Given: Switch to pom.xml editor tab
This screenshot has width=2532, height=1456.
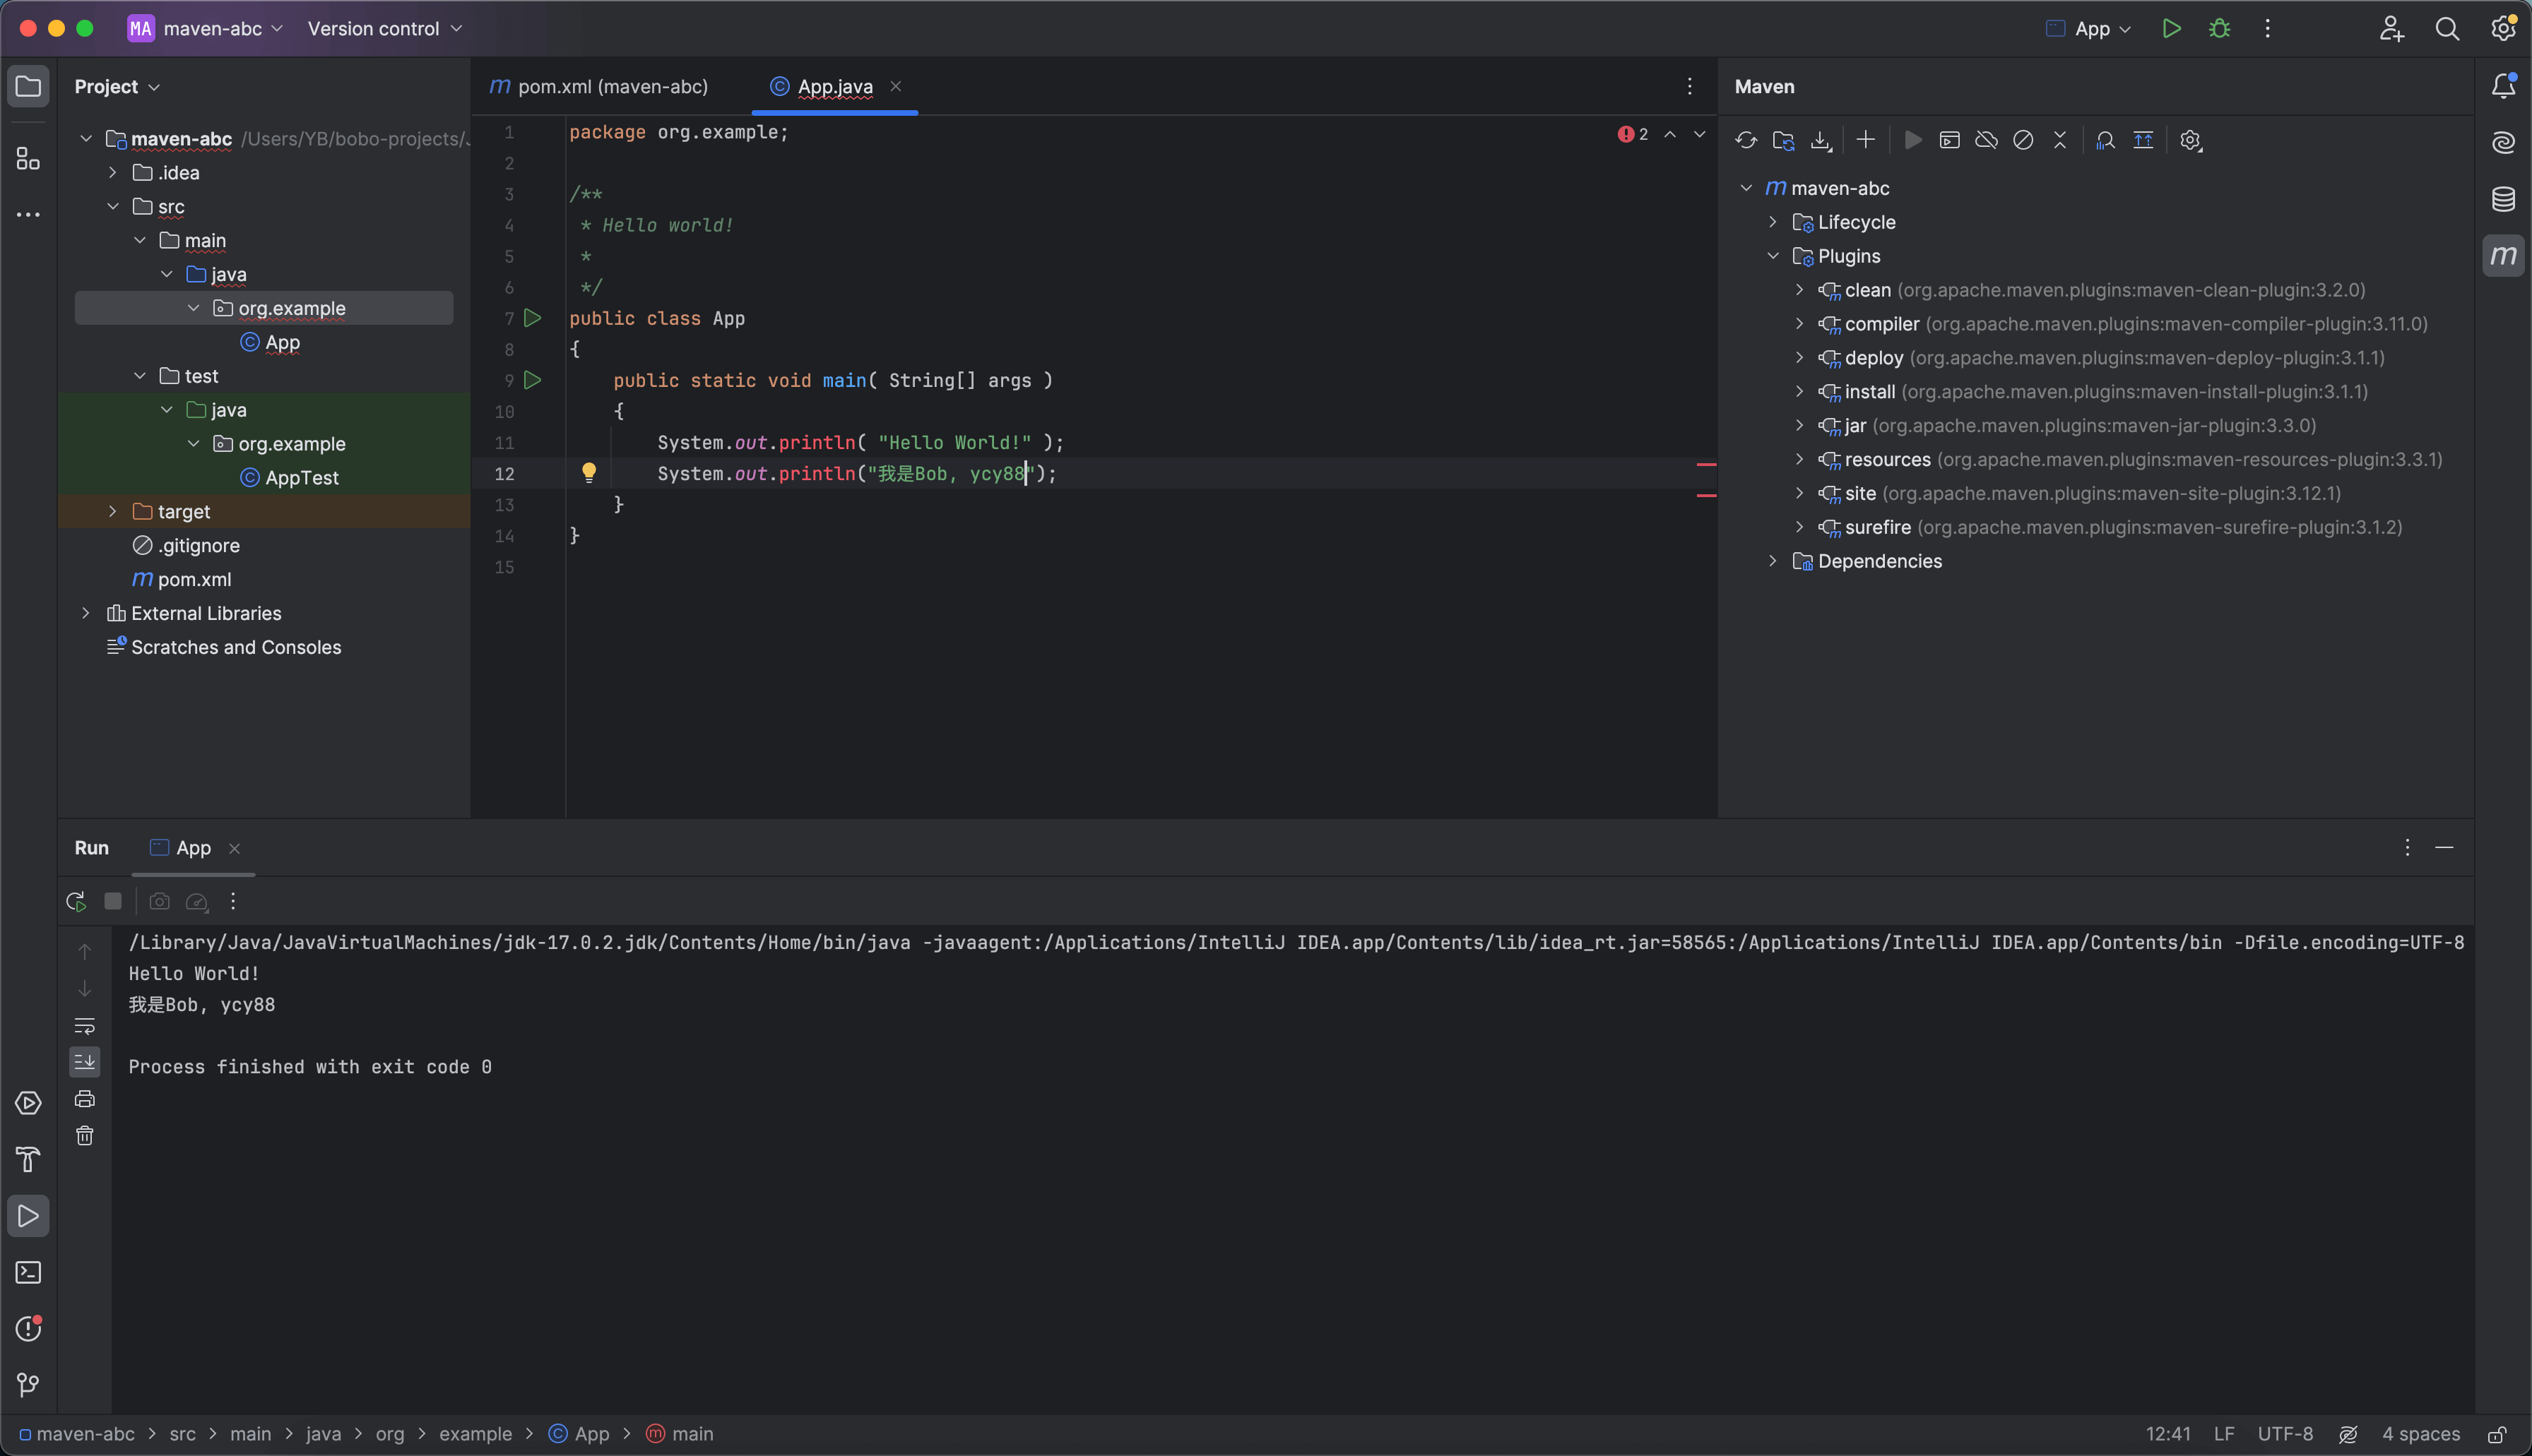Looking at the screenshot, I should tap(598, 87).
